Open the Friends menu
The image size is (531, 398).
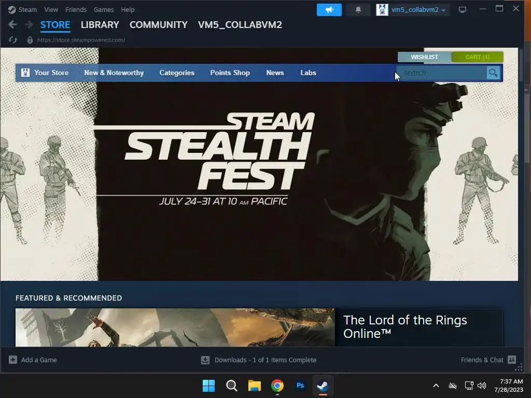coord(76,9)
